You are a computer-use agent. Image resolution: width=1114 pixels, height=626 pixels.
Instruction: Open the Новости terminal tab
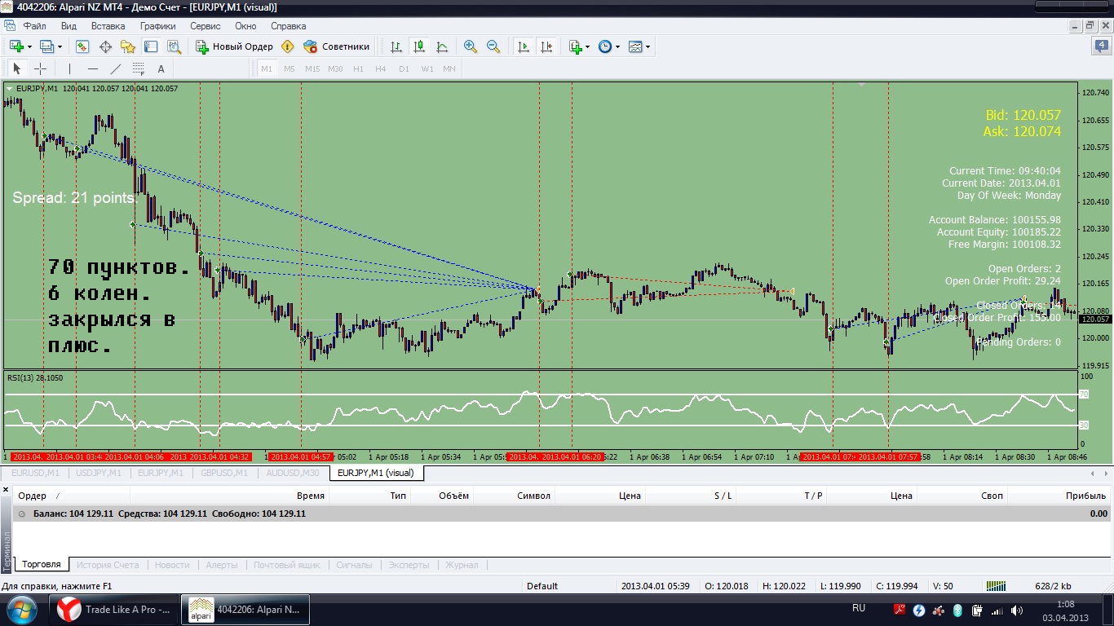coord(172,564)
